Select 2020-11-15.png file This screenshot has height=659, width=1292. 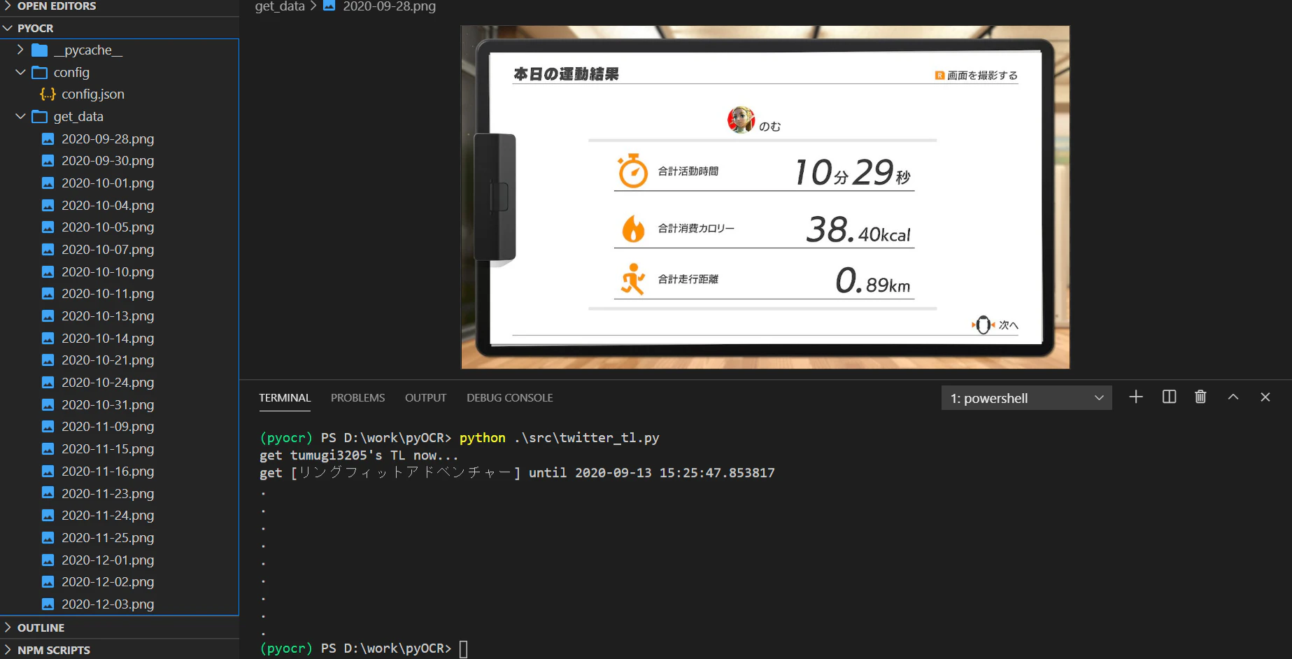coord(108,449)
